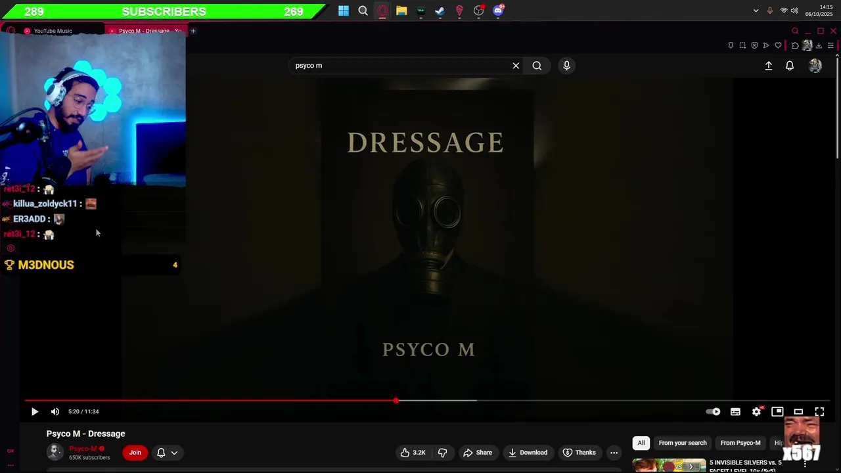Switch to Psyco M - Dressage tab

point(146,31)
